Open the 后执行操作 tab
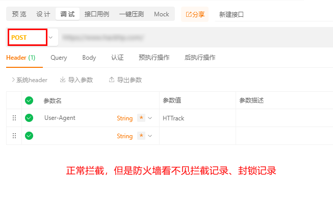Screen dimensions: 333x202 [x=200, y=58]
